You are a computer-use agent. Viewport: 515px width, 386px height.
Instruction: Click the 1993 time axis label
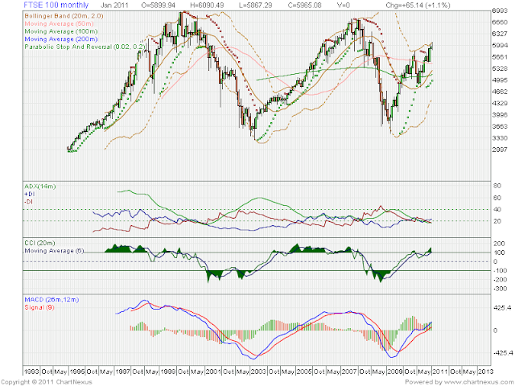click(x=31, y=372)
